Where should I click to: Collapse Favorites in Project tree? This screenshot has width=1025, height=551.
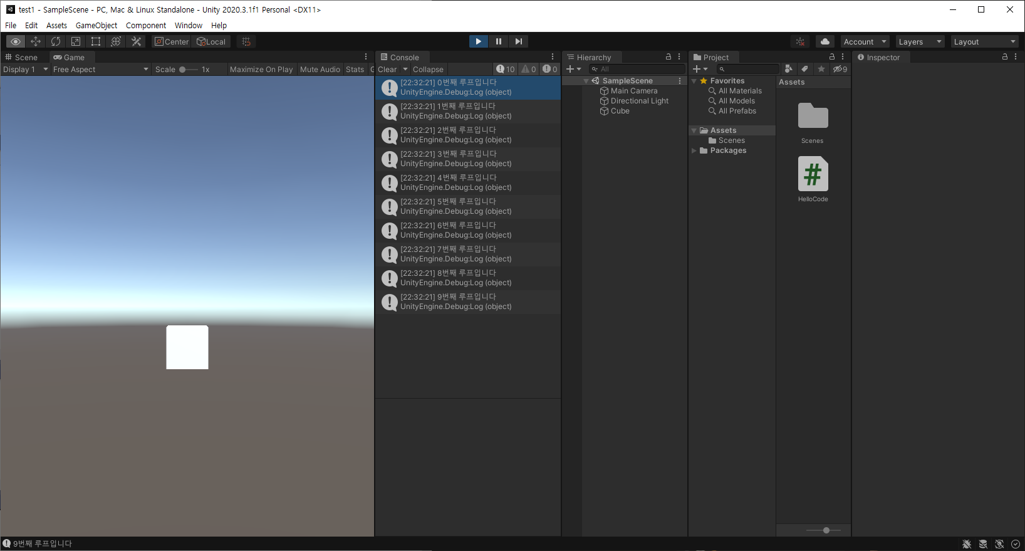694,81
